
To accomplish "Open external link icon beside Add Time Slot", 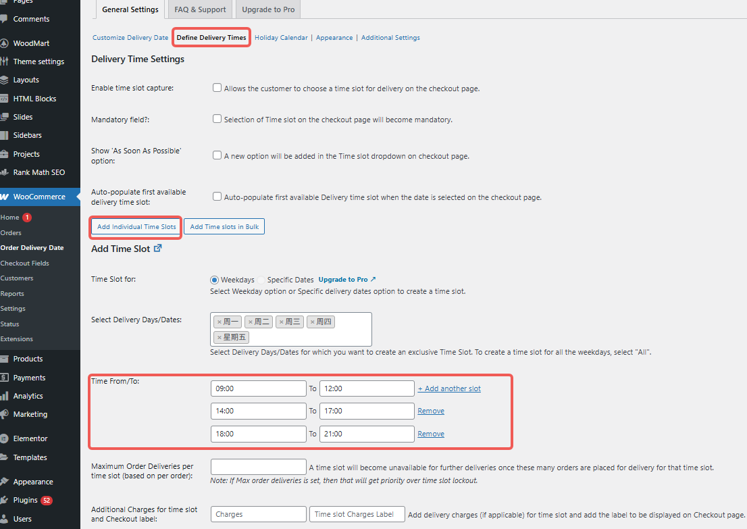I will pyautogui.click(x=158, y=249).
